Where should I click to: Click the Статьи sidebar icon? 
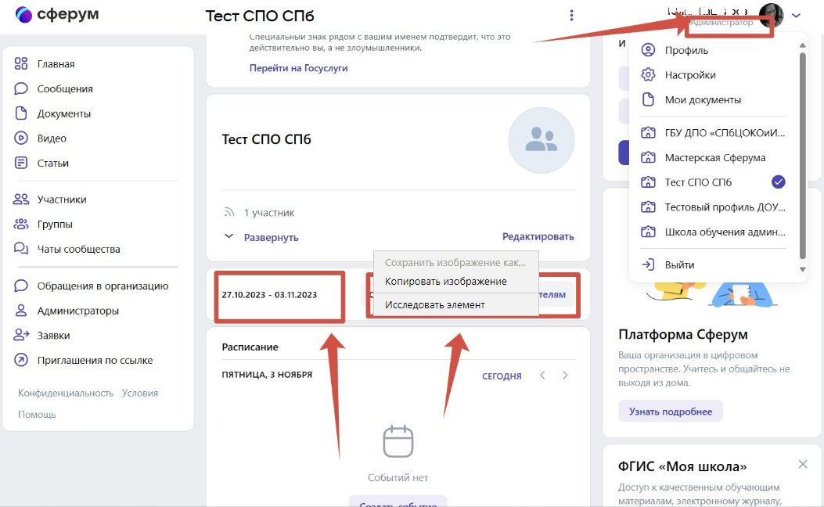[x=21, y=164]
